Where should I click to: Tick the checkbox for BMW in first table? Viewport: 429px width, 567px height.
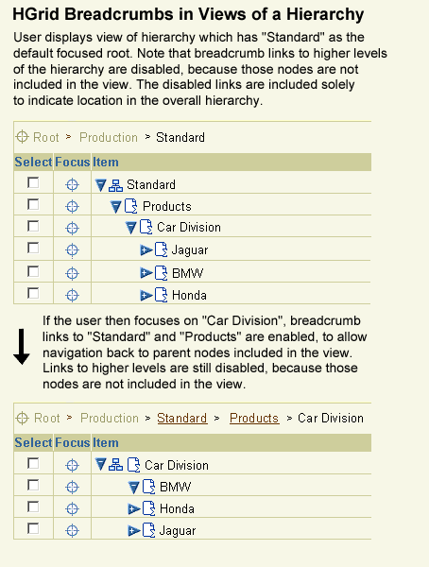click(x=33, y=271)
